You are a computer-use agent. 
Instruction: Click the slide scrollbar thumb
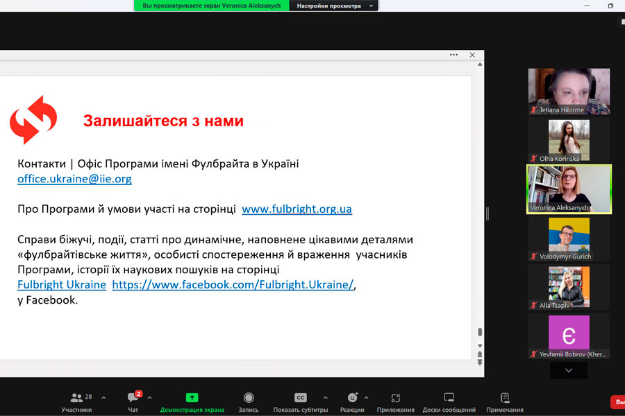pos(480,332)
